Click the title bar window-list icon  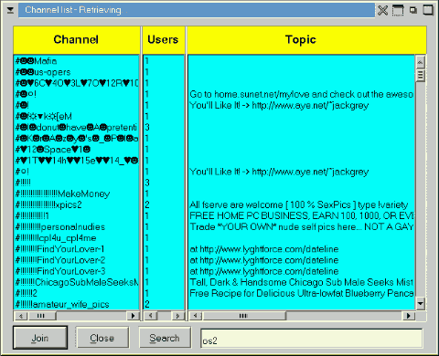pyautogui.click(x=398, y=10)
